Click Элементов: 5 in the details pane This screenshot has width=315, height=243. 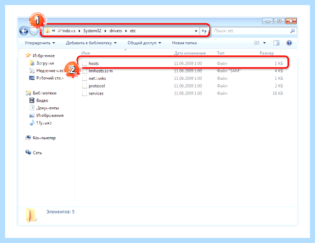click(x=60, y=211)
